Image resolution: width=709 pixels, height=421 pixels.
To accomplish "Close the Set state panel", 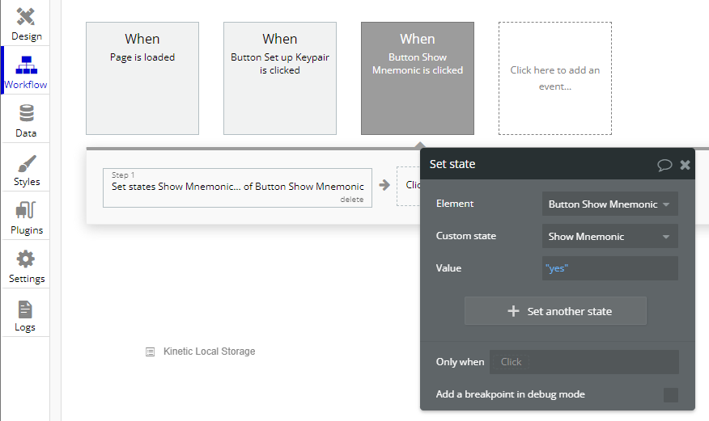I will [685, 165].
